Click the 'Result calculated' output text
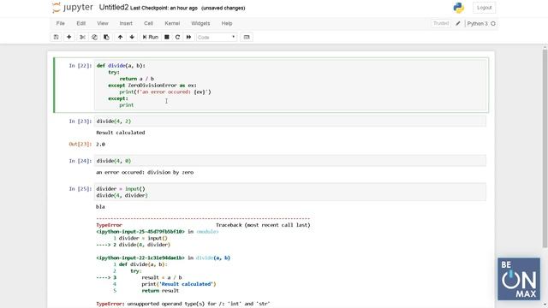The image size is (548, 308). [121, 133]
